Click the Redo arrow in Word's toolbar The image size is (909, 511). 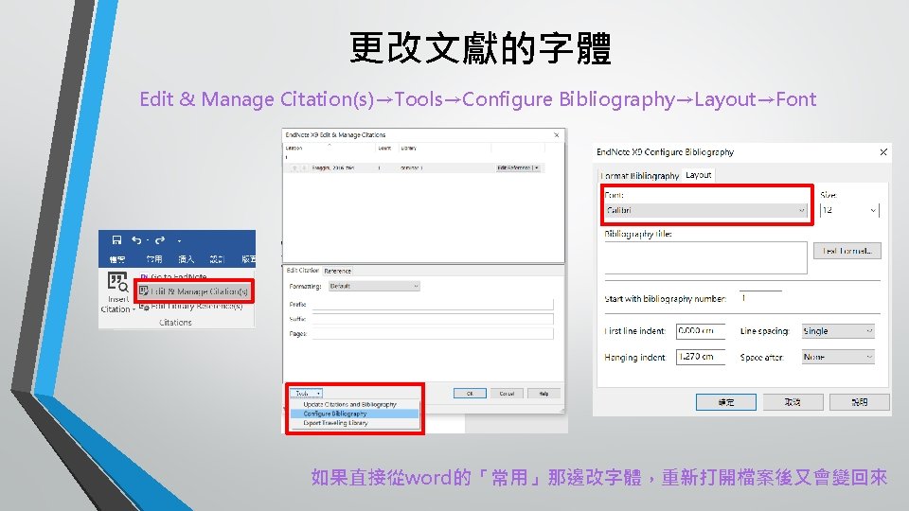[160, 239]
